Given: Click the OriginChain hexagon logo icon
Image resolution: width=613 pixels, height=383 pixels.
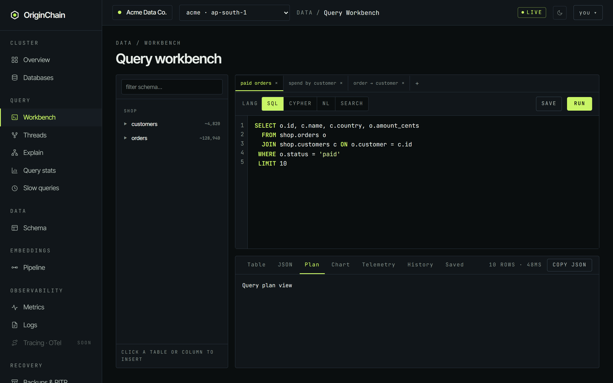Looking at the screenshot, I should [15, 15].
